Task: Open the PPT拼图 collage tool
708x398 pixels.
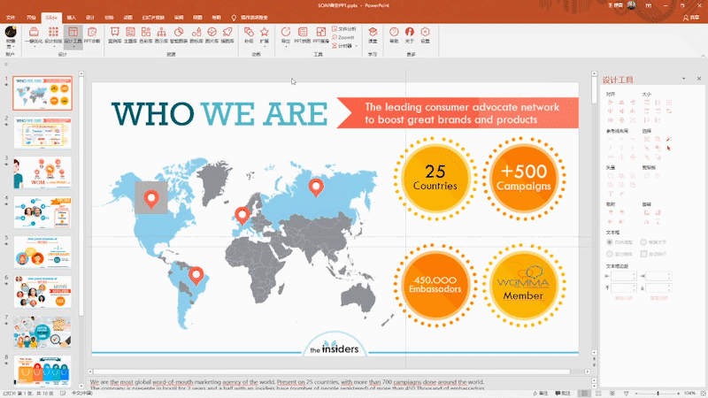Action: (x=303, y=34)
